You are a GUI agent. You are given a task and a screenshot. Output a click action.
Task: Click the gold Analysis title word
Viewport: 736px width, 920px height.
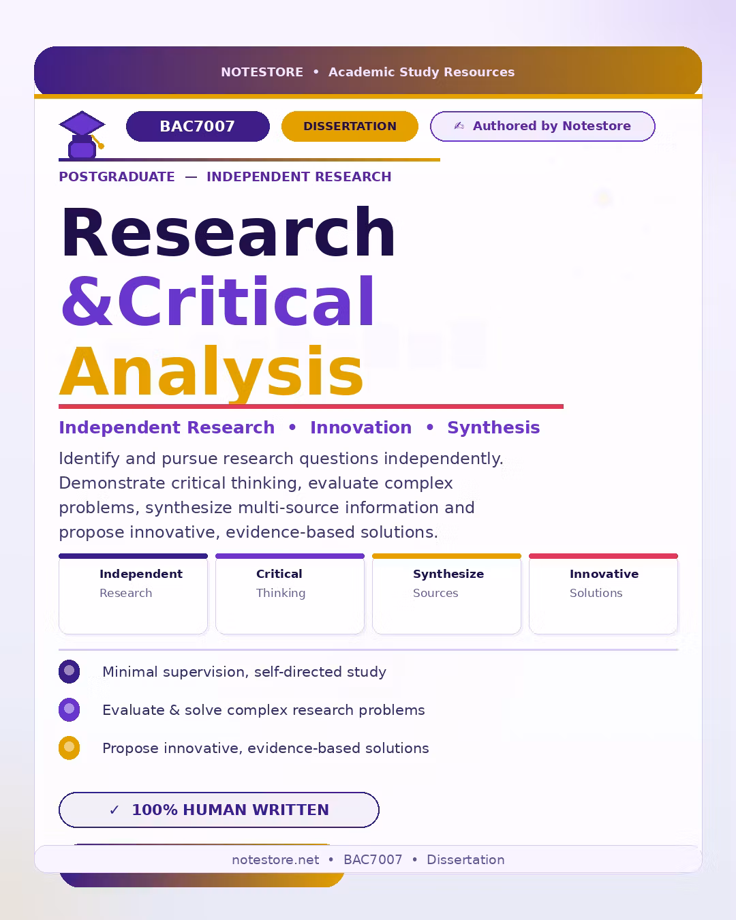pyautogui.click(x=211, y=371)
